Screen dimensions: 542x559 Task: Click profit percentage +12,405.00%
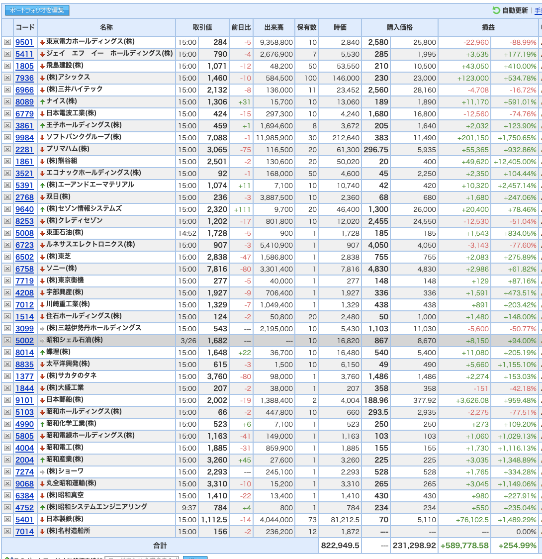515,162
